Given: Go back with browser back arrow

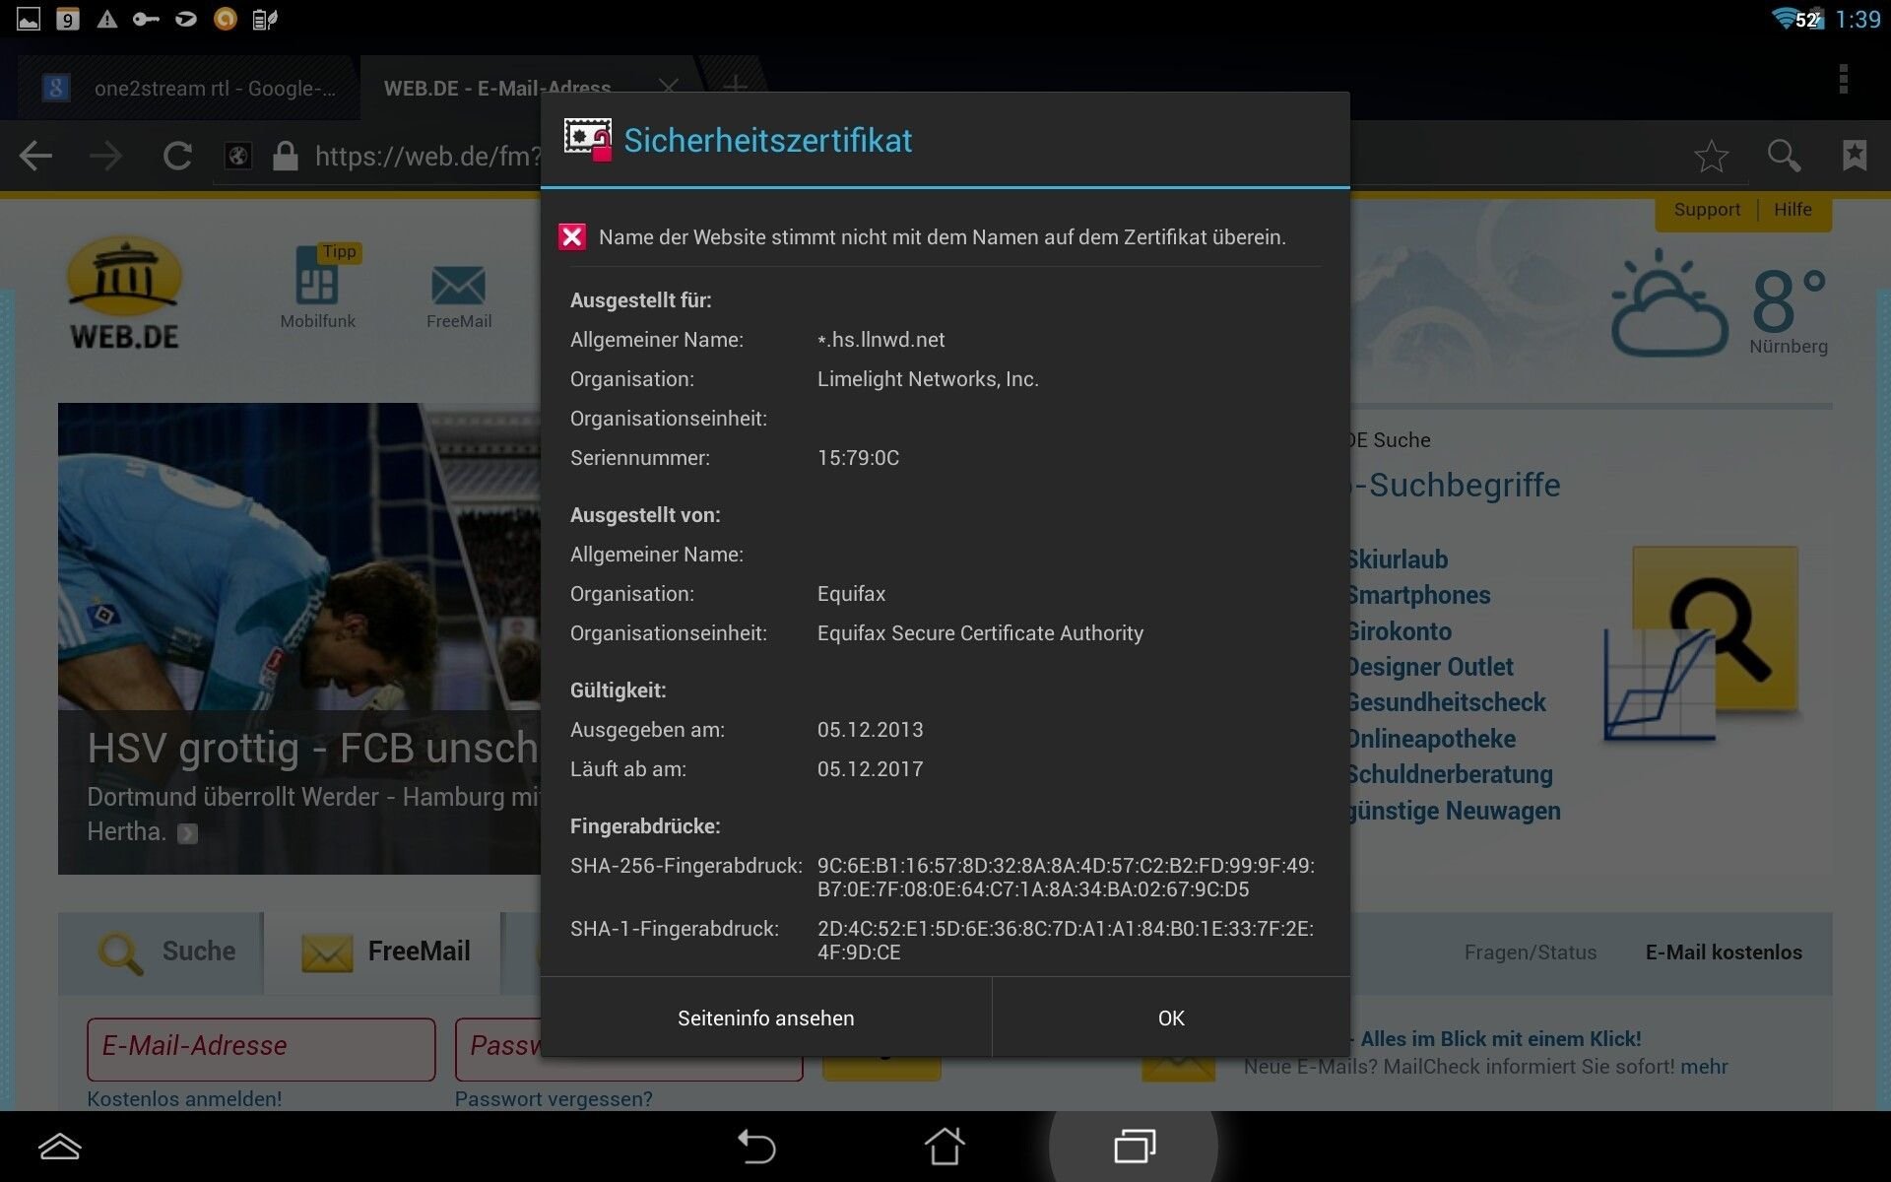Looking at the screenshot, I should (36, 156).
